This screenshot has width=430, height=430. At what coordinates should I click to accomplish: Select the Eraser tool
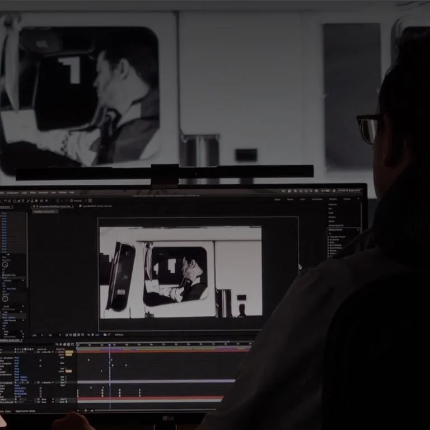36,201
